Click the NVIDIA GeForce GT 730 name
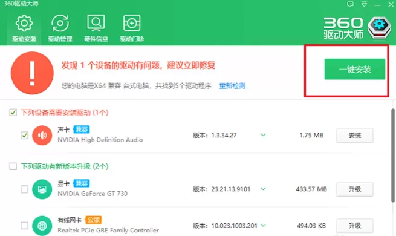The width and height of the screenshot is (396, 236). (93, 194)
